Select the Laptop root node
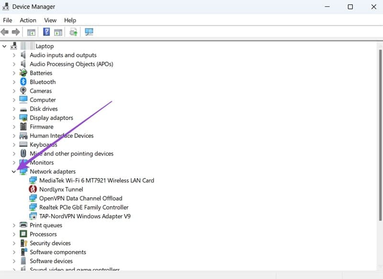The height and width of the screenshot is (279, 383). click(x=45, y=46)
